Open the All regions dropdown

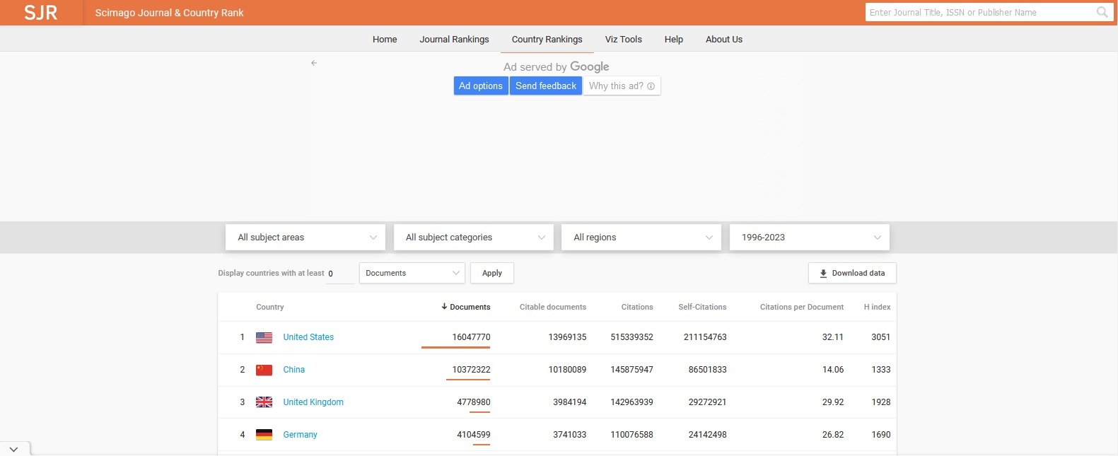tap(641, 238)
